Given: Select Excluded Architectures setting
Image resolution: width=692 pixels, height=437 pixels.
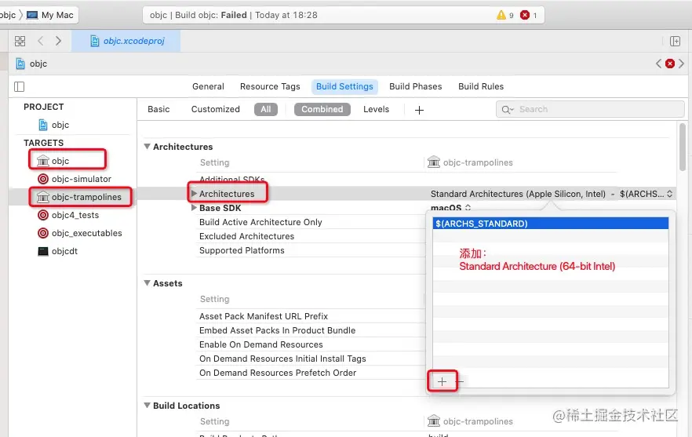Looking at the screenshot, I should (246, 236).
